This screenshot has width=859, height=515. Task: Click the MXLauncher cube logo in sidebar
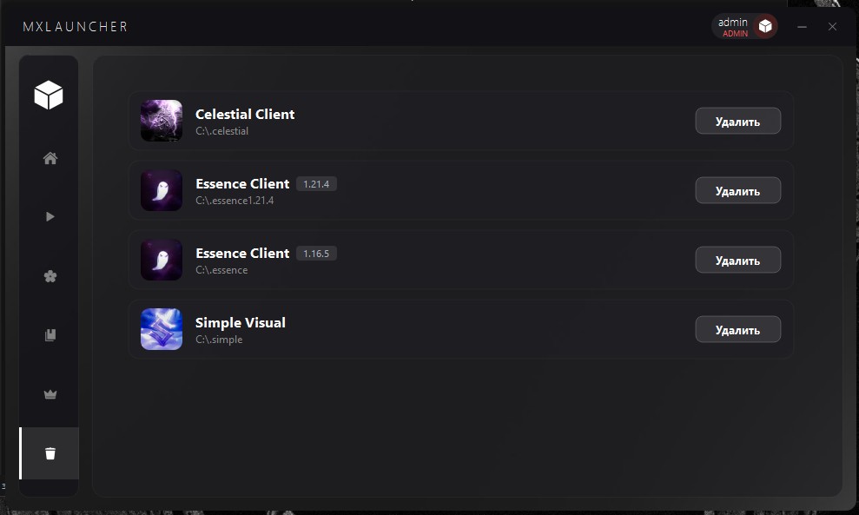(x=49, y=95)
